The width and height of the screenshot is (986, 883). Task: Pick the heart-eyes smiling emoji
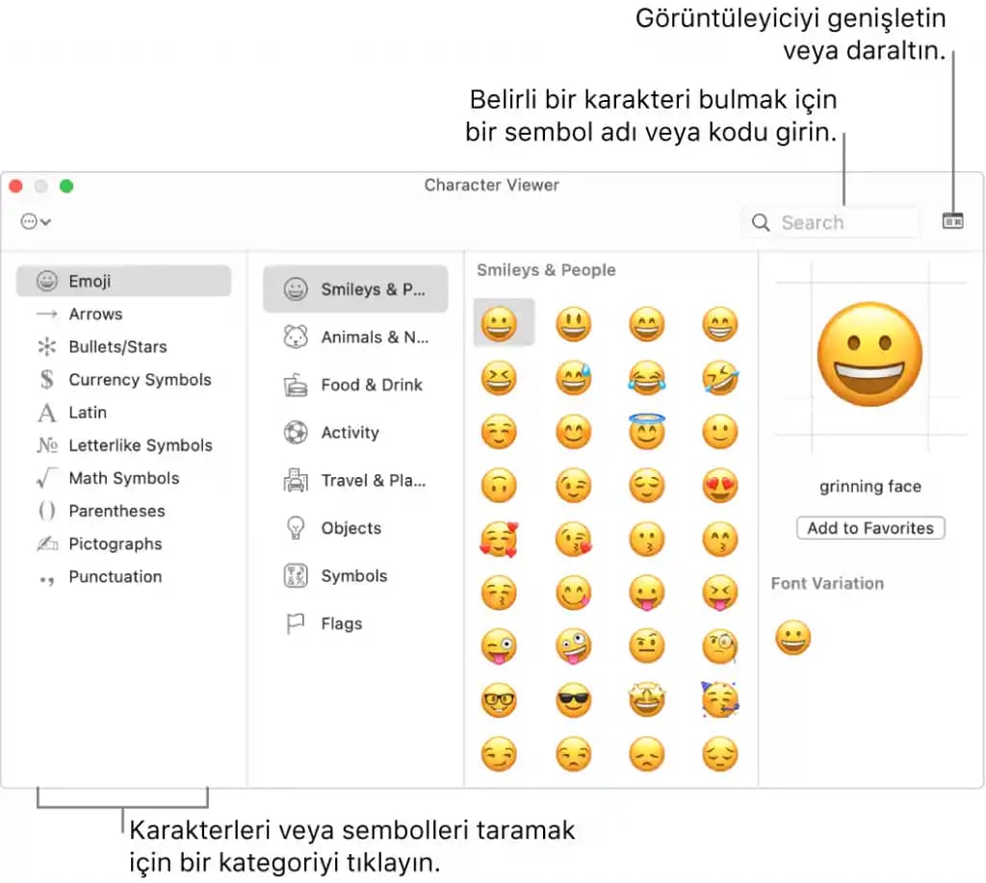tap(719, 486)
